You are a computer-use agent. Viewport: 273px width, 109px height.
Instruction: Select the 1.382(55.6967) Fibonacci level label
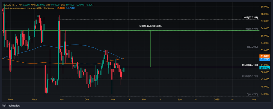click(x=250, y=28)
